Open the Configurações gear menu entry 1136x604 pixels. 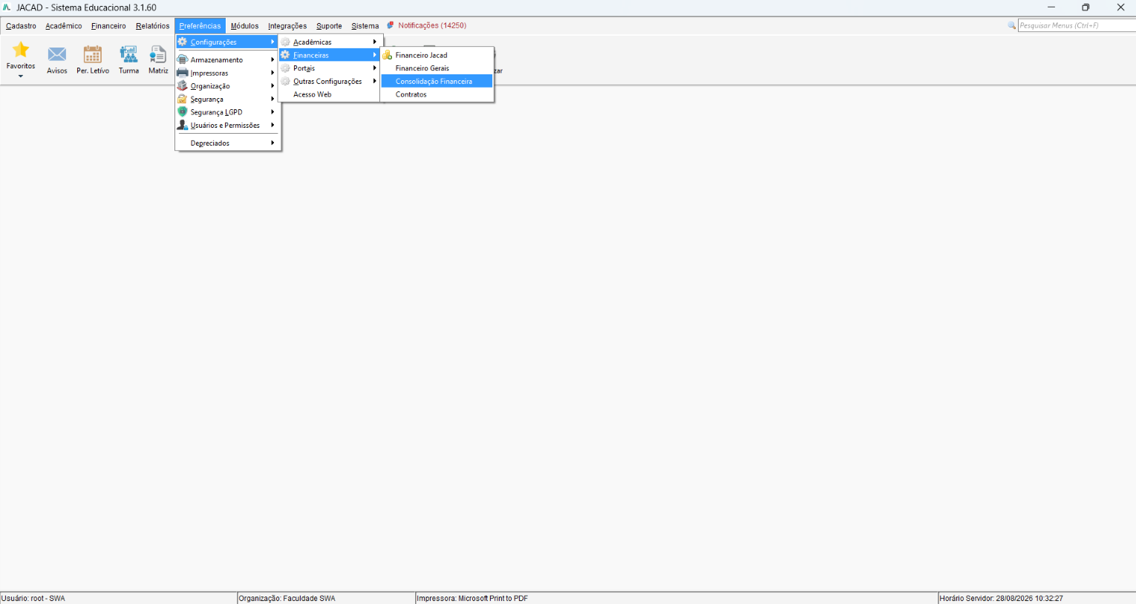tap(226, 42)
